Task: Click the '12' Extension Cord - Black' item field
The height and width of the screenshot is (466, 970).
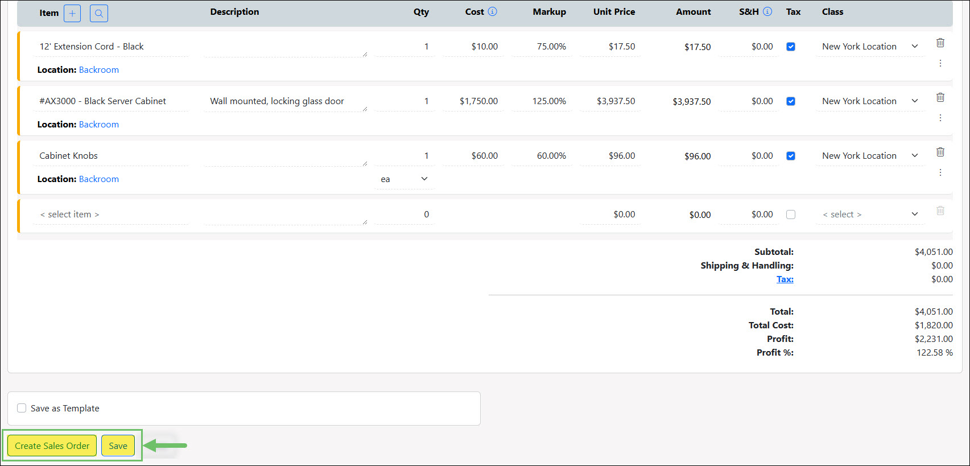Action: coord(111,47)
